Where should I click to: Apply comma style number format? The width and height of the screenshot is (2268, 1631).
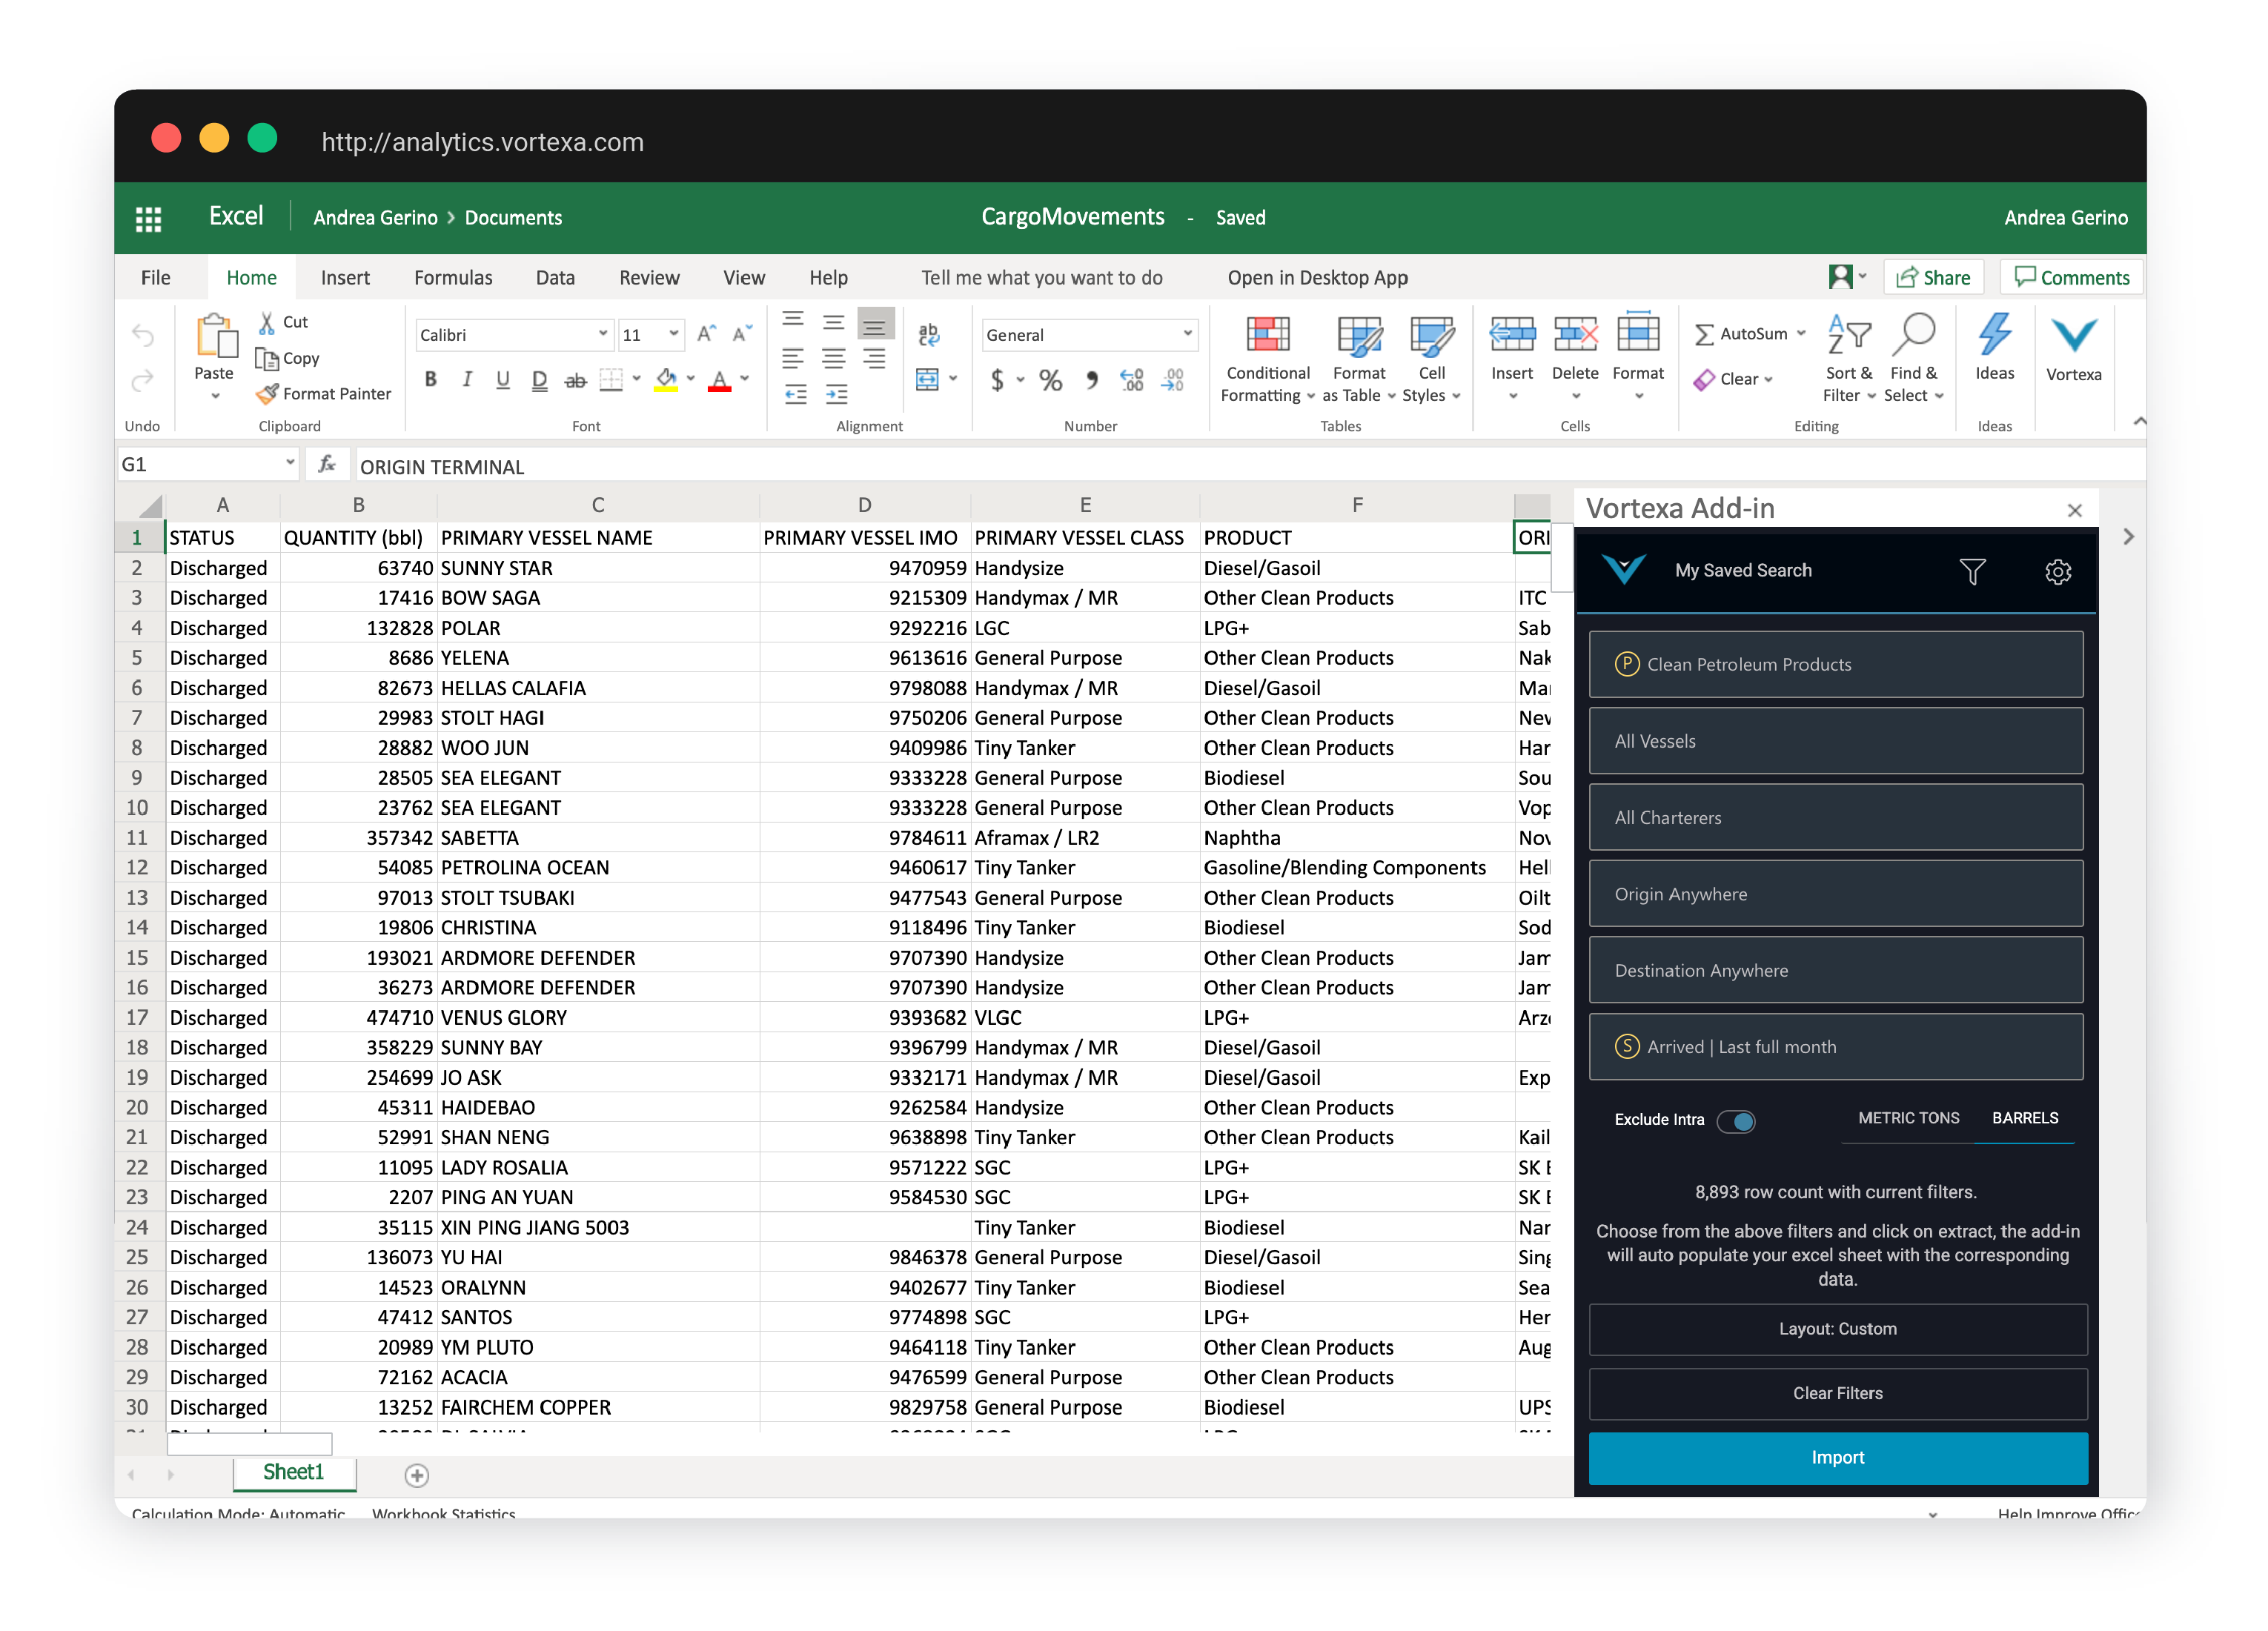tap(1091, 380)
